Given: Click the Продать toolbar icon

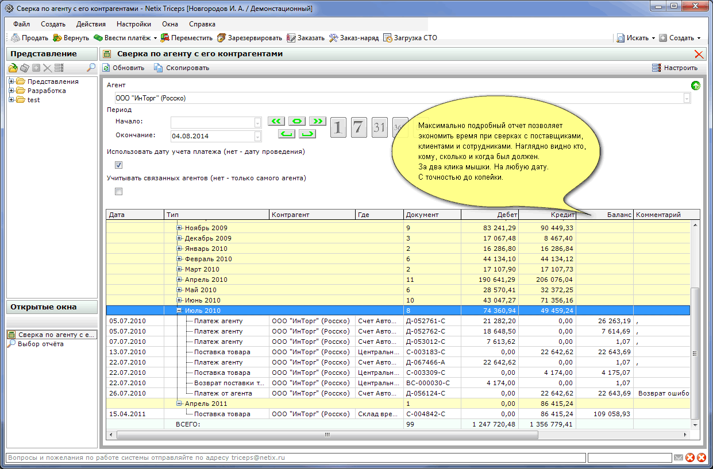Looking at the screenshot, I should 16,38.
